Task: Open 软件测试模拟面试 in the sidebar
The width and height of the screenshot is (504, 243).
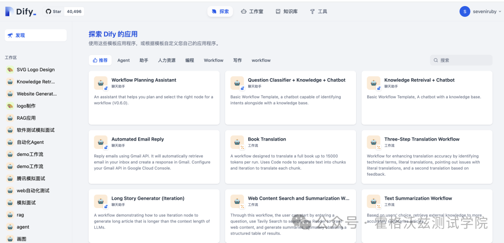Action: click(35, 130)
